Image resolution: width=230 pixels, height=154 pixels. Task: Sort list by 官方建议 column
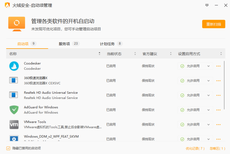click(x=156, y=54)
